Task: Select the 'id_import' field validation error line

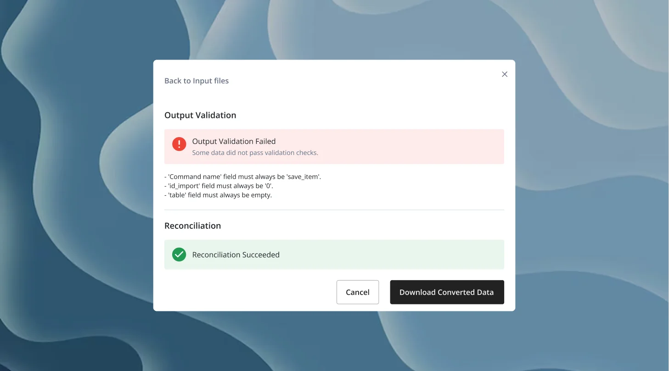Action: [x=219, y=186]
